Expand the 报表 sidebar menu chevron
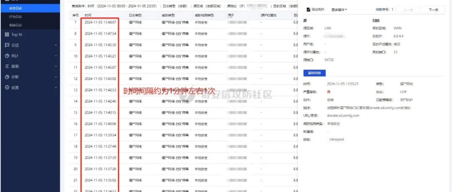This screenshot has width=452, height=192. [56, 66]
